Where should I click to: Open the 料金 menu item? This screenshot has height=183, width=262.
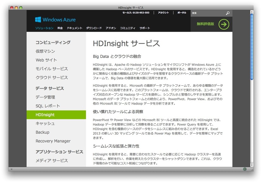[x=60, y=28]
